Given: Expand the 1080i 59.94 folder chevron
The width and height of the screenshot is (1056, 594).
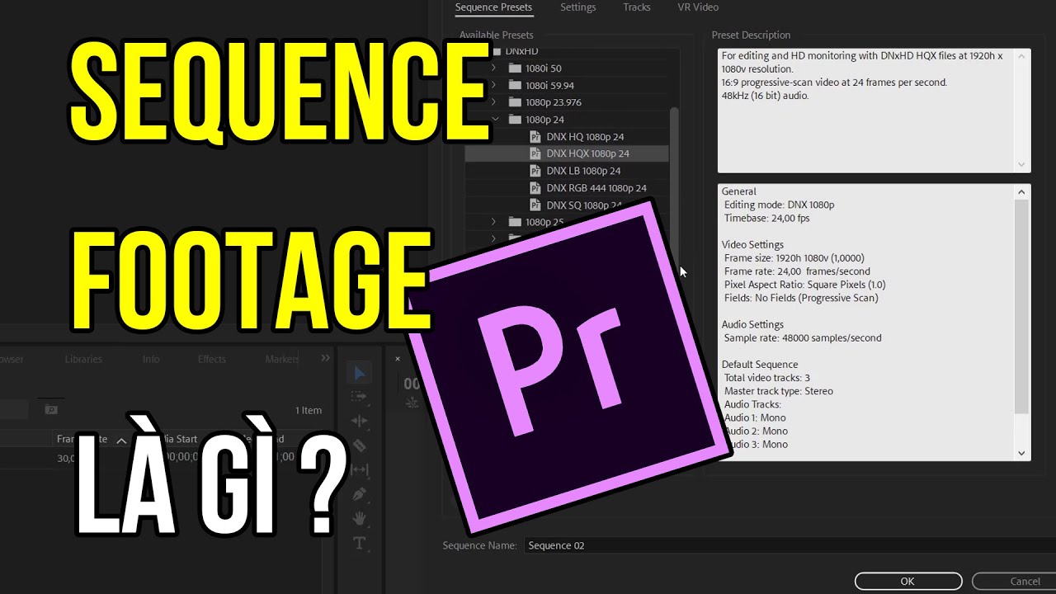Looking at the screenshot, I should (x=493, y=85).
